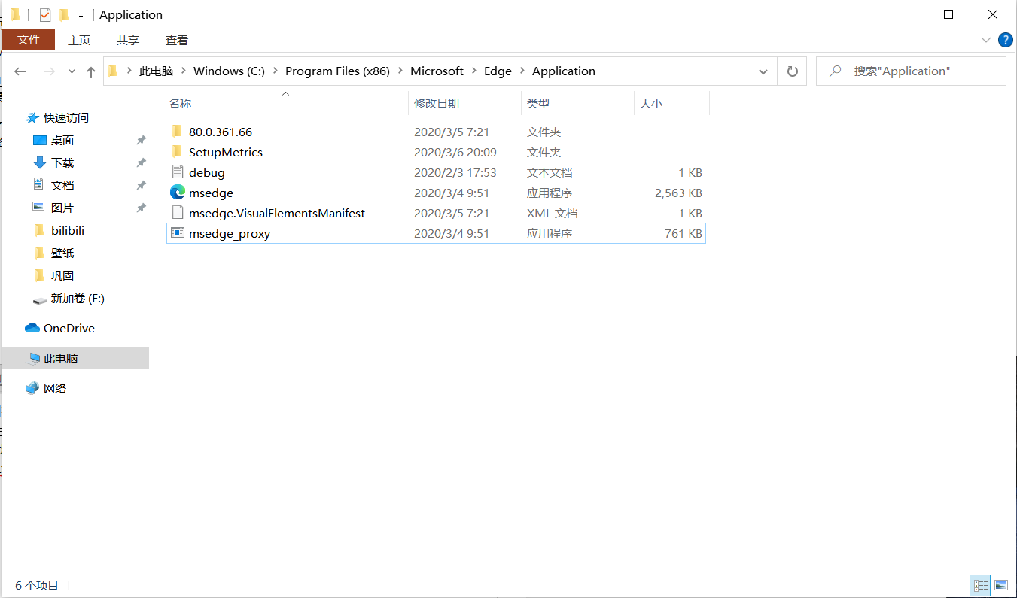Select the msedge_proxy application icon
Viewport: 1017px width, 598px height.
coord(178,233)
